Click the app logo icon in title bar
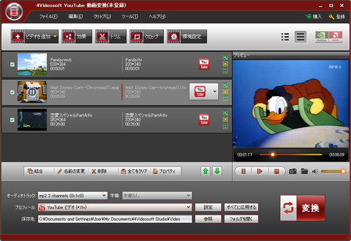This screenshot has height=241, width=351. (14, 12)
